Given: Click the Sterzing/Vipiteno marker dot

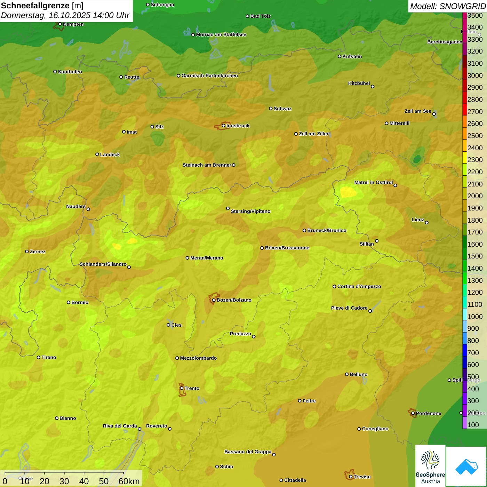Looking at the screenshot, I should click(228, 208).
